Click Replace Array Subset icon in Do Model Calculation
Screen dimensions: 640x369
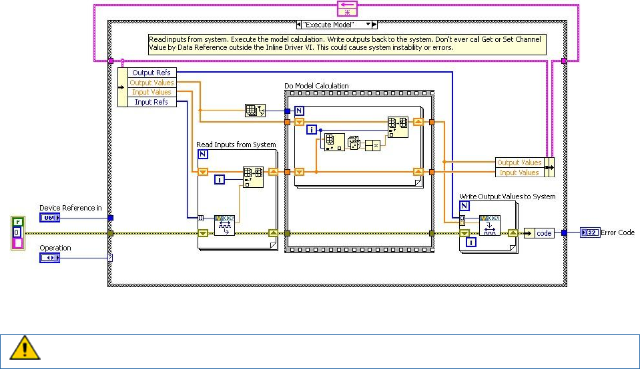398,127
